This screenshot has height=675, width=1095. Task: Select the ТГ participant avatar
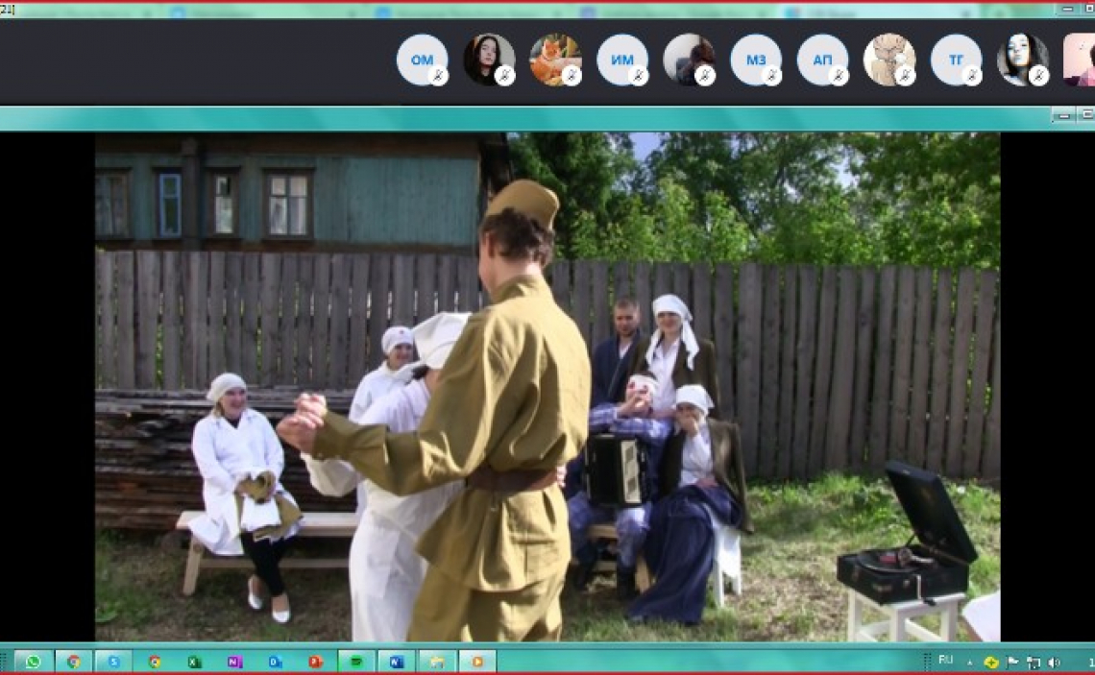coord(955,60)
